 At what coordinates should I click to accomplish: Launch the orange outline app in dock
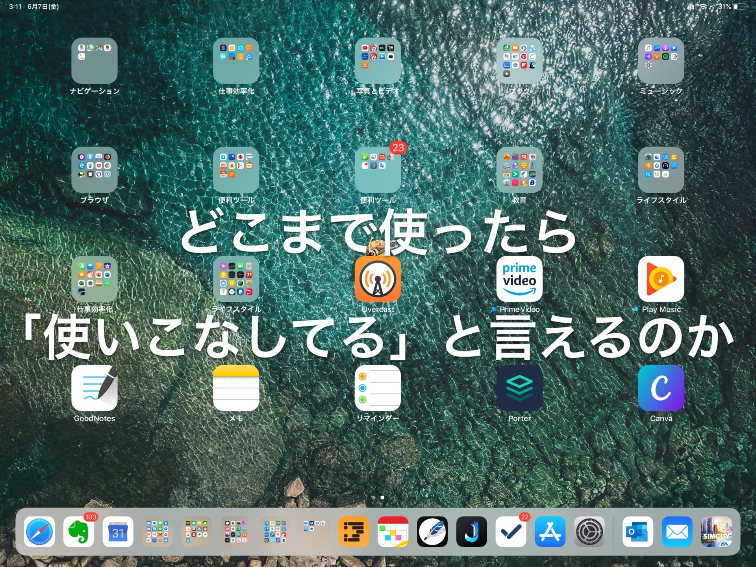pyautogui.click(x=354, y=532)
